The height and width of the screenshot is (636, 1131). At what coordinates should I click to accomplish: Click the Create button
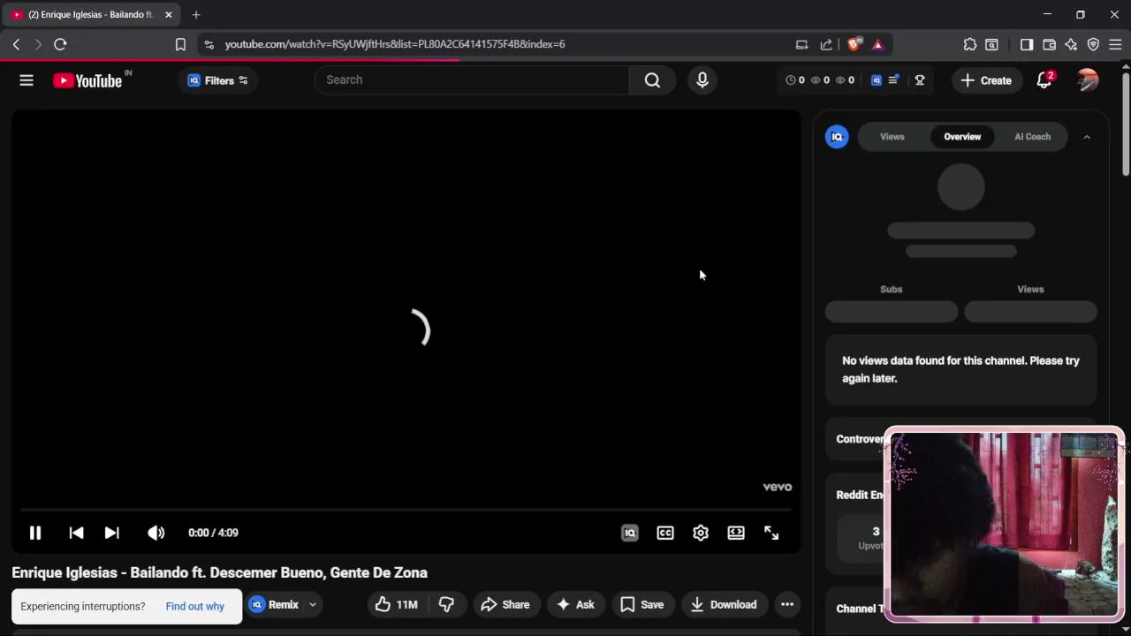986,80
